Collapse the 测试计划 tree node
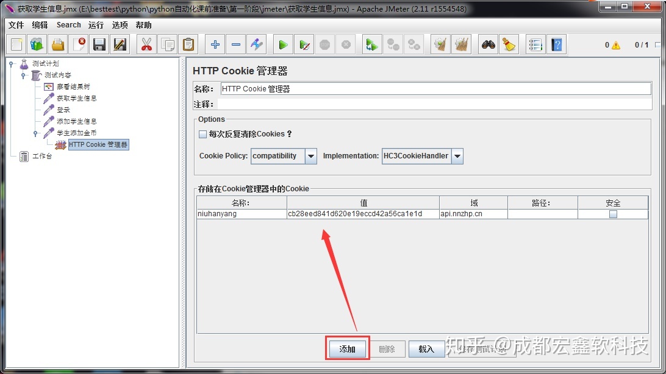The width and height of the screenshot is (666, 374). (12, 64)
